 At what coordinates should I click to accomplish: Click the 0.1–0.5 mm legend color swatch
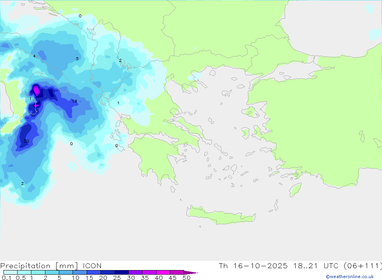[x=10, y=272]
